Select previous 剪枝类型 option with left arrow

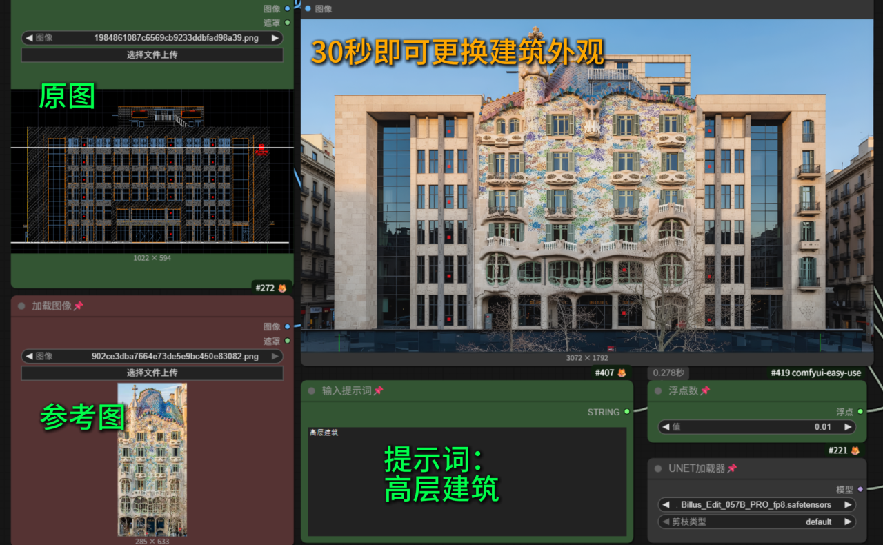click(666, 522)
